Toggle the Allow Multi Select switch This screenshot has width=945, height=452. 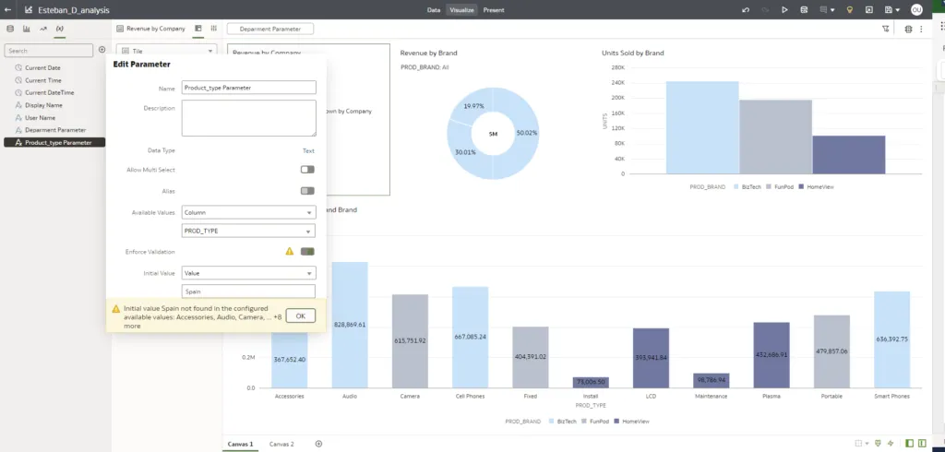(x=307, y=170)
